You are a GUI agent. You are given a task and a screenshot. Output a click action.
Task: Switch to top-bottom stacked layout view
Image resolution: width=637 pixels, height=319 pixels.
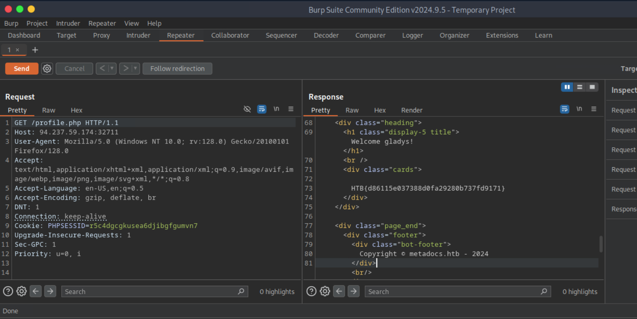579,87
